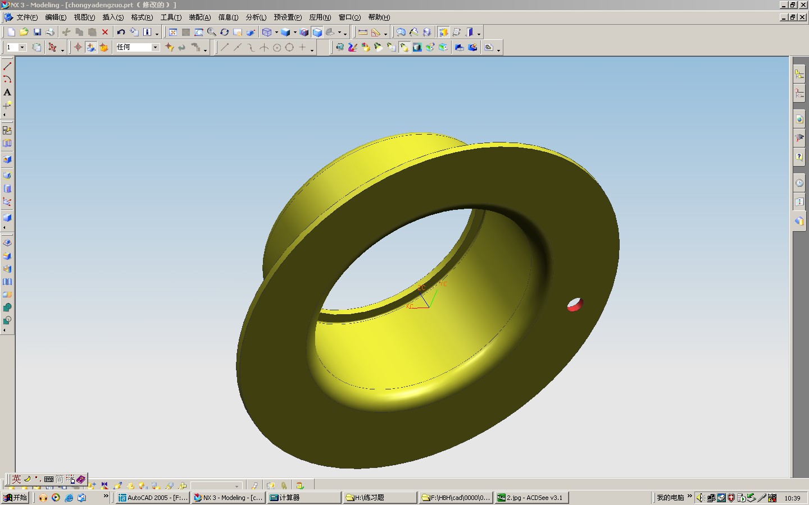Open the materials and textures paint icon
809x505 pixels.
[x=353, y=48]
